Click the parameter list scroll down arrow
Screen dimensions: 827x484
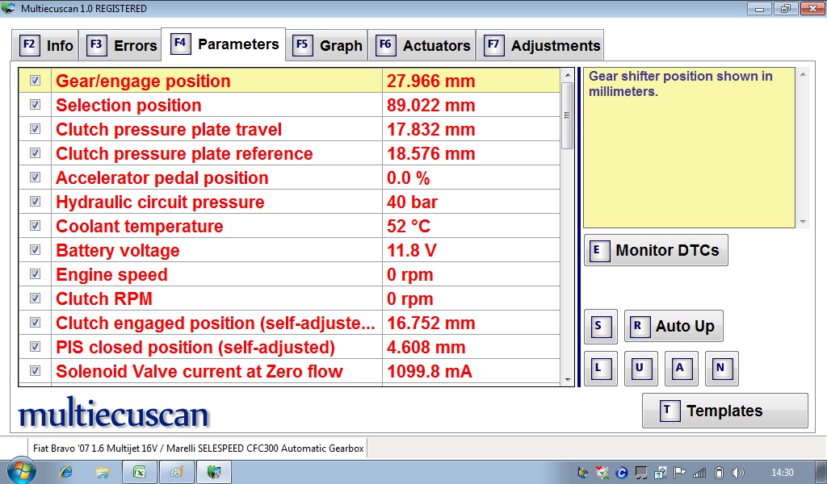(x=568, y=380)
